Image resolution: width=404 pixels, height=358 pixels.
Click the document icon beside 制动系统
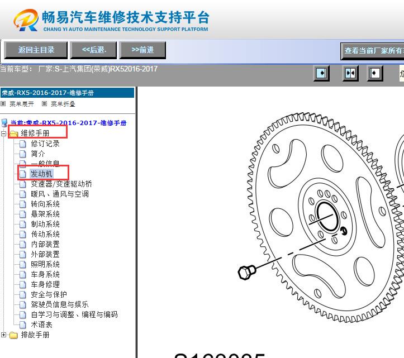23,225
